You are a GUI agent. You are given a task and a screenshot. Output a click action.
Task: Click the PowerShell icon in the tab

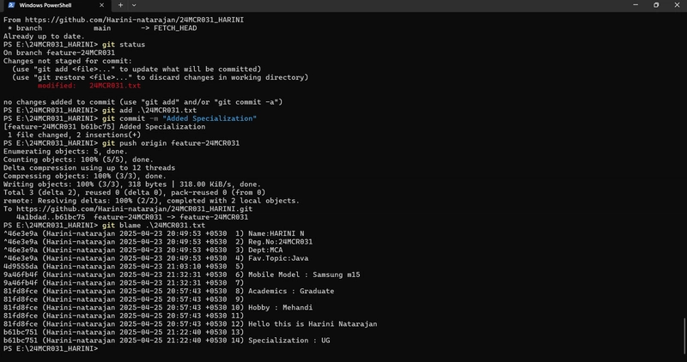(11, 5)
